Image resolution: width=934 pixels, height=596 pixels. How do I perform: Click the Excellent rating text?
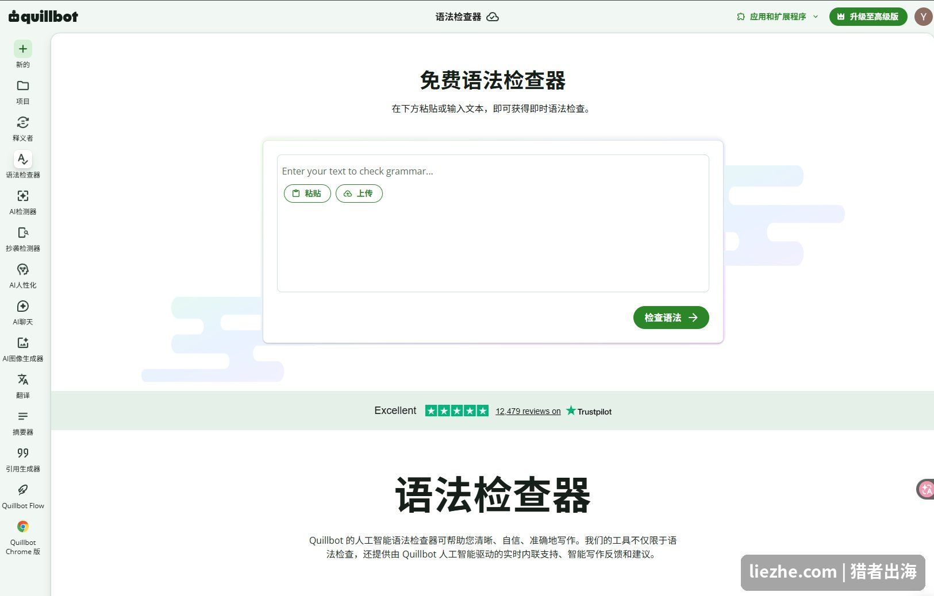[395, 411]
